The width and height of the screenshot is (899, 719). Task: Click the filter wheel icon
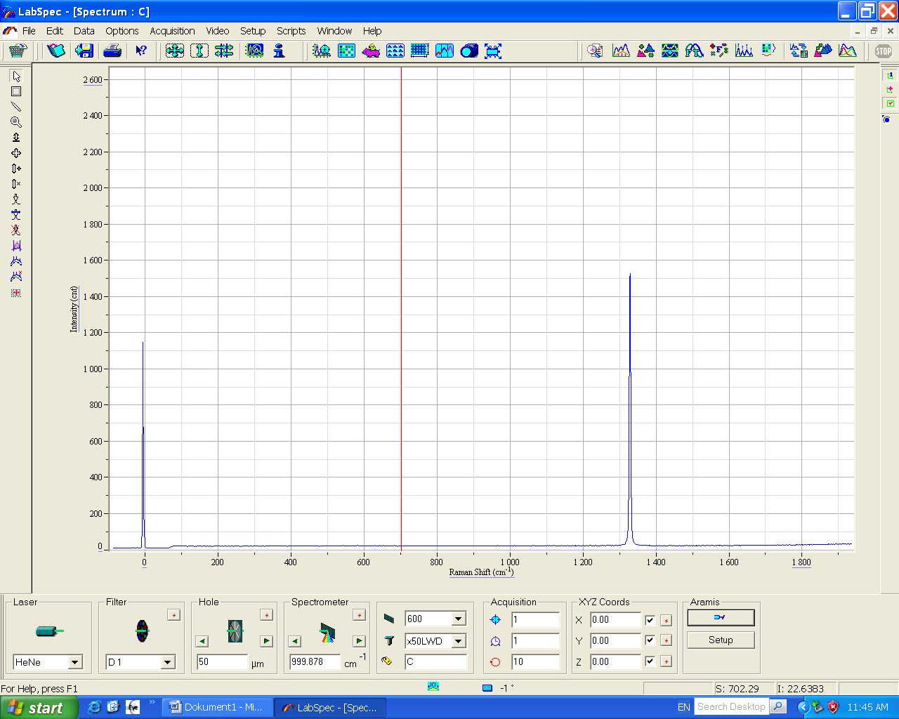tap(142, 631)
